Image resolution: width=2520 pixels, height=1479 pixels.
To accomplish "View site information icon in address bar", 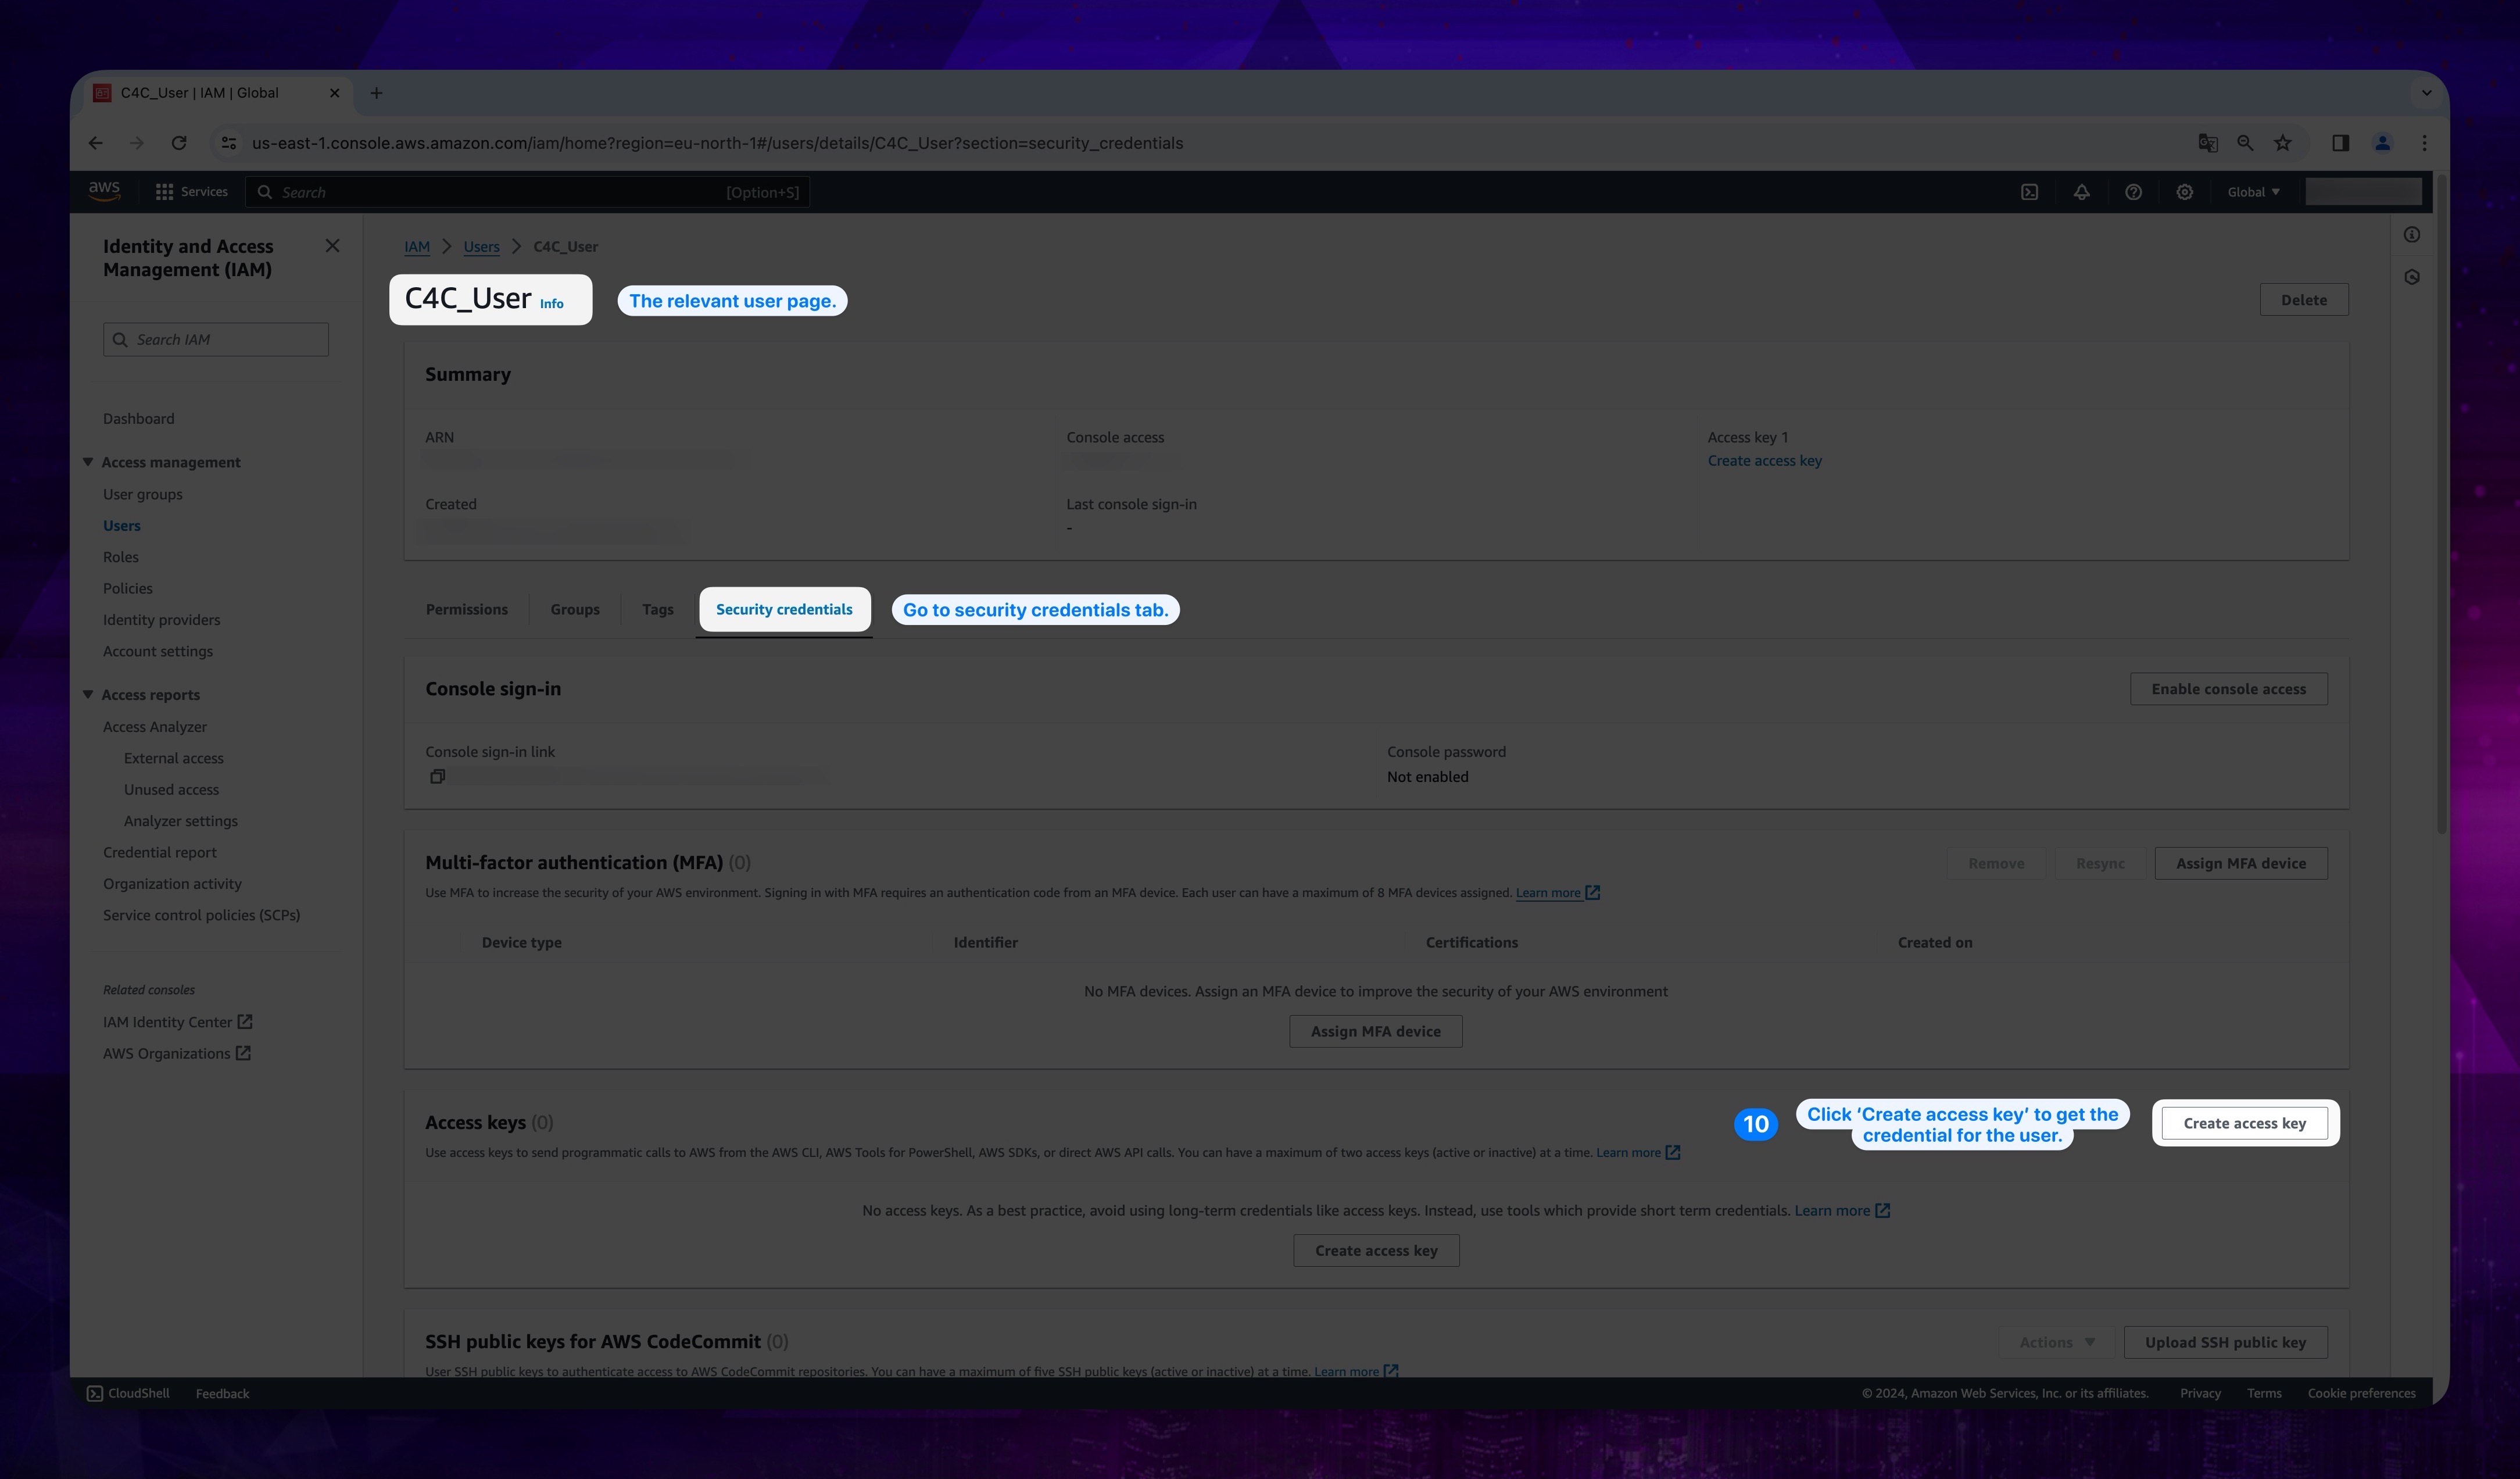I will [x=229, y=143].
